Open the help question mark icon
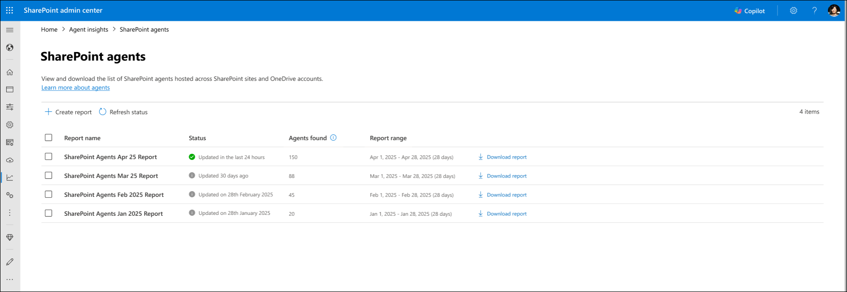The width and height of the screenshot is (847, 292). pos(814,10)
